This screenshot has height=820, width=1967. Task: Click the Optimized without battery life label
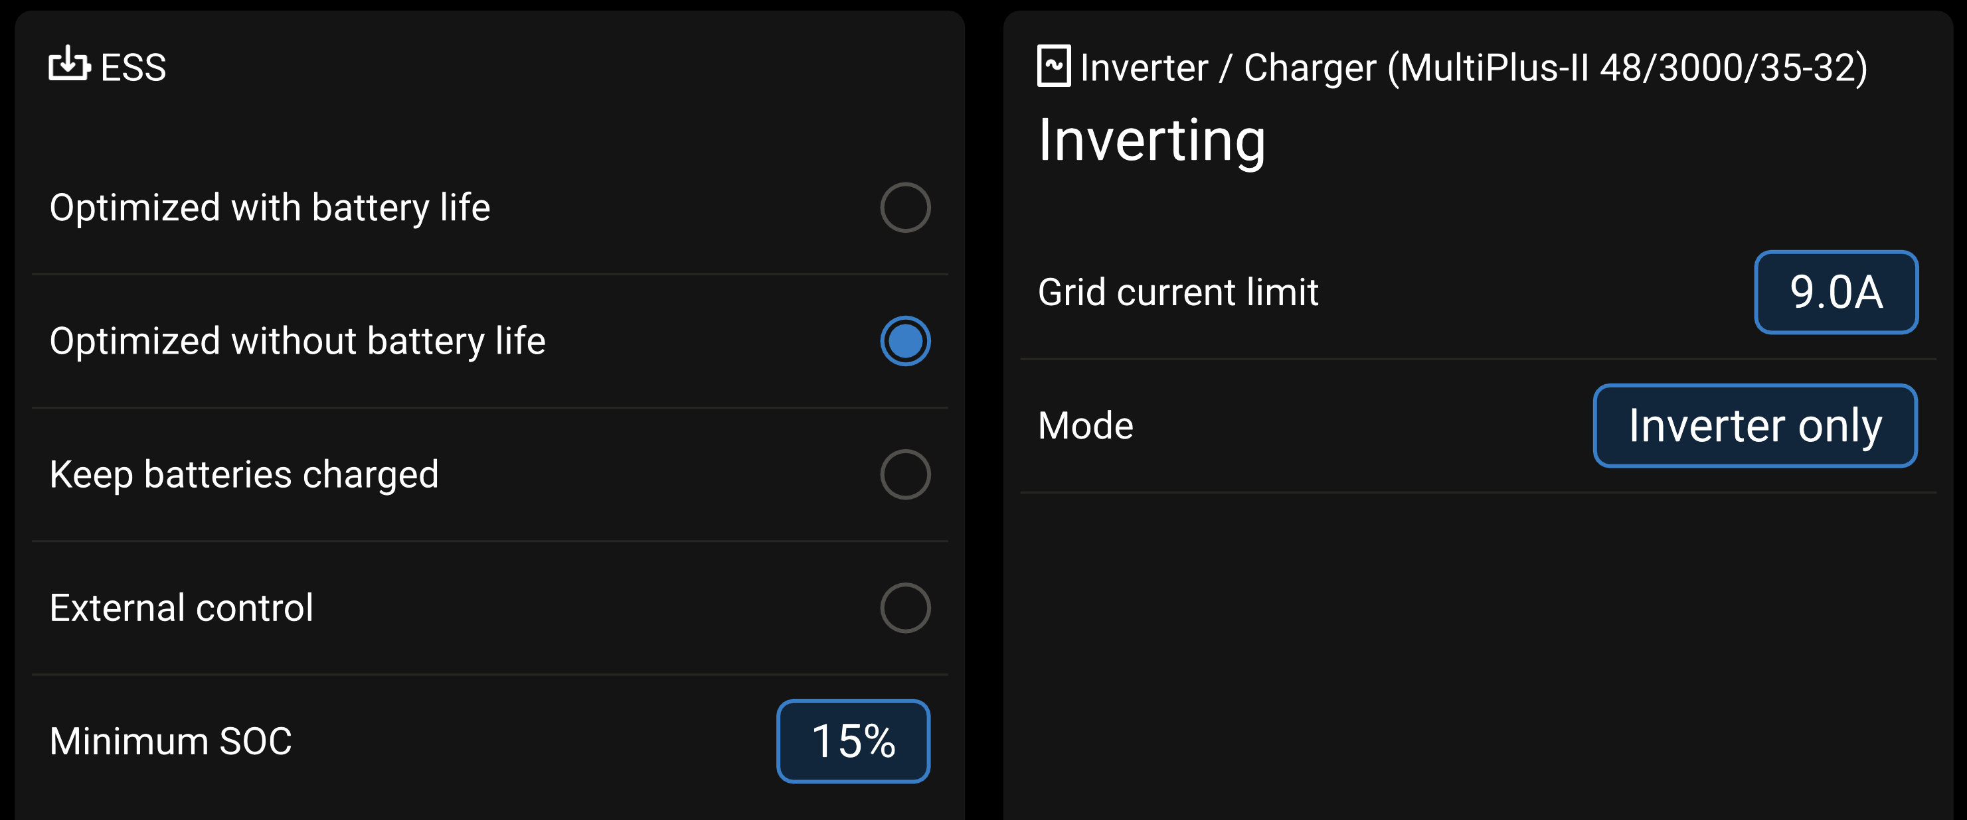click(297, 341)
